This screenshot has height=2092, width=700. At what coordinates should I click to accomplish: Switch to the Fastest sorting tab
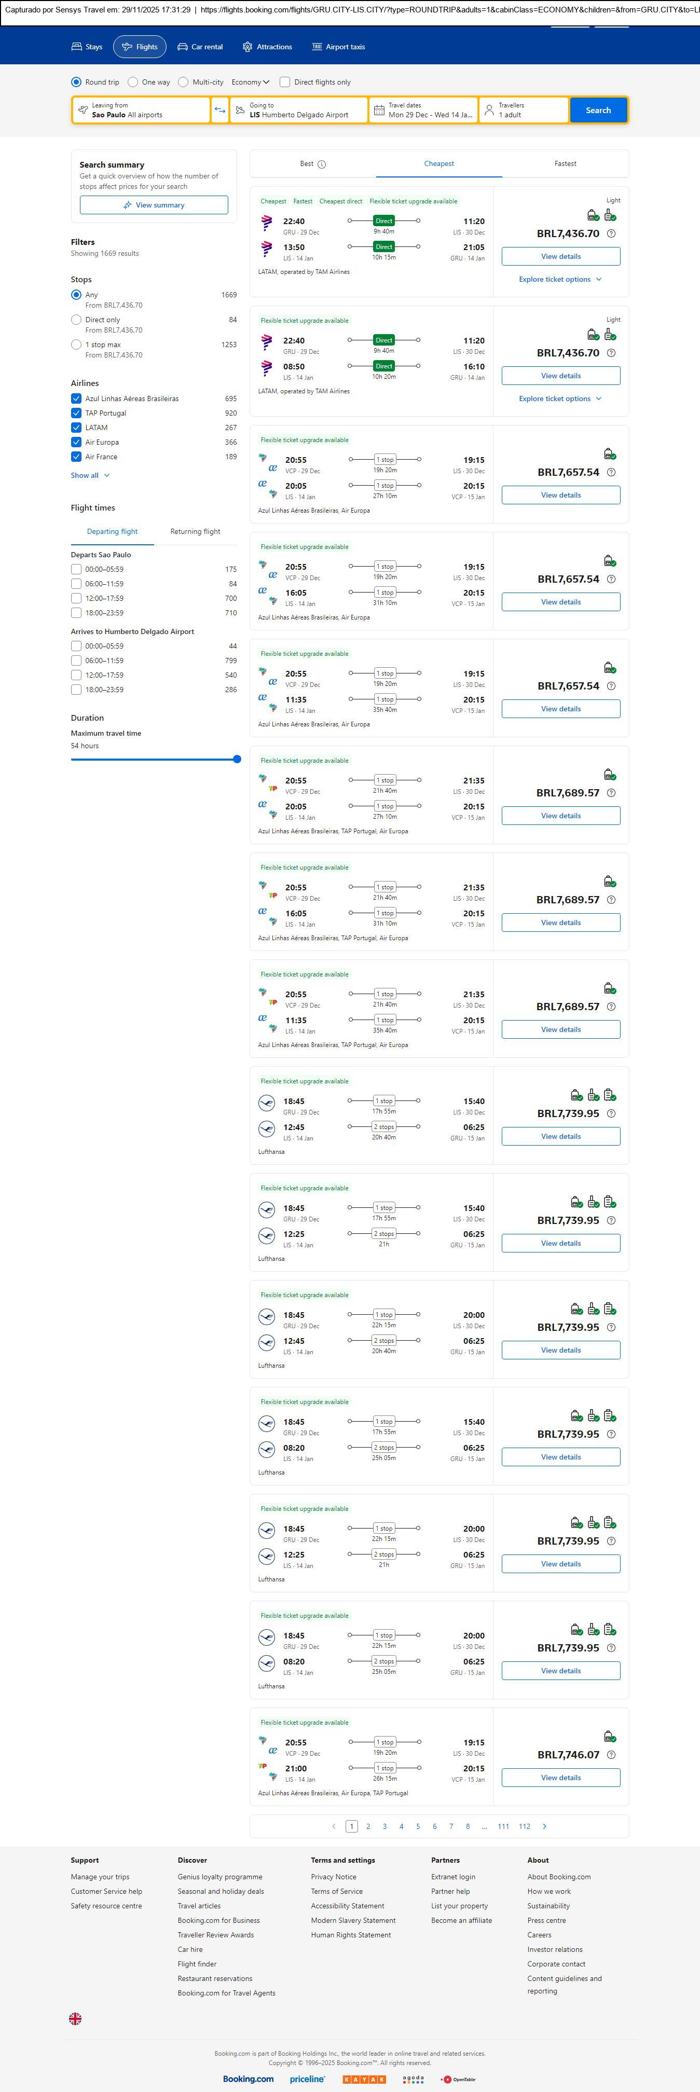pyautogui.click(x=565, y=164)
